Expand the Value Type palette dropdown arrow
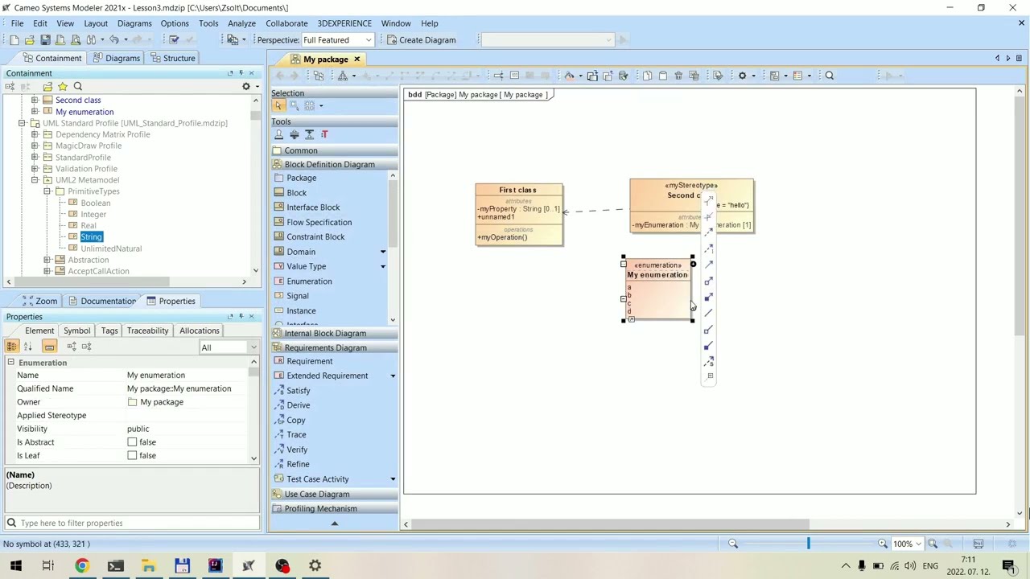Screen dimensions: 1030x579 coord(383,266)
